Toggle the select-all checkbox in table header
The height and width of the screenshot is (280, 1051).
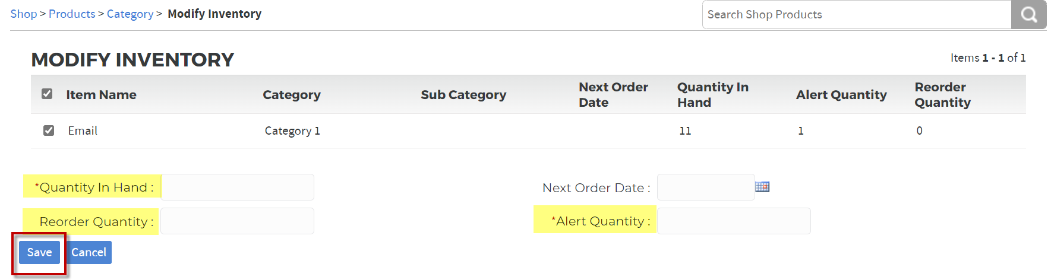[x=47, y=94]
